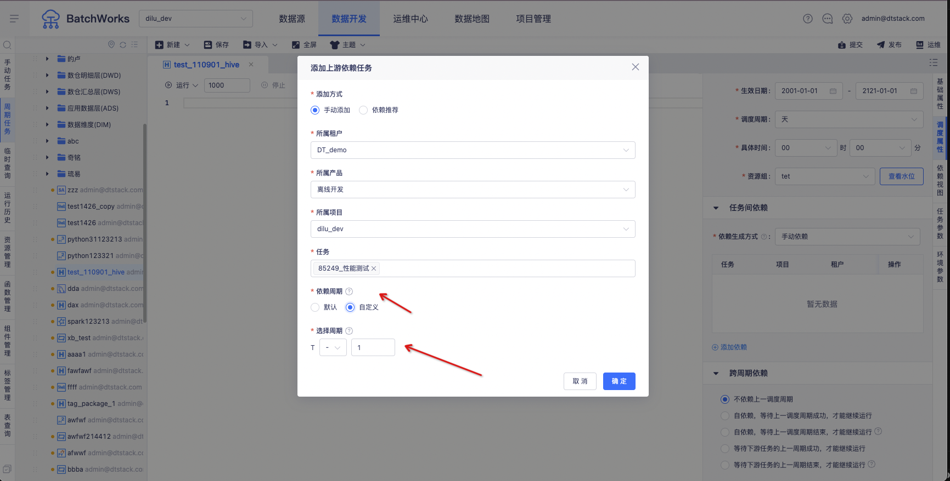Open the 项目管理 top navigation tab
Screen dimensions: 950x481
coord(533,19)
